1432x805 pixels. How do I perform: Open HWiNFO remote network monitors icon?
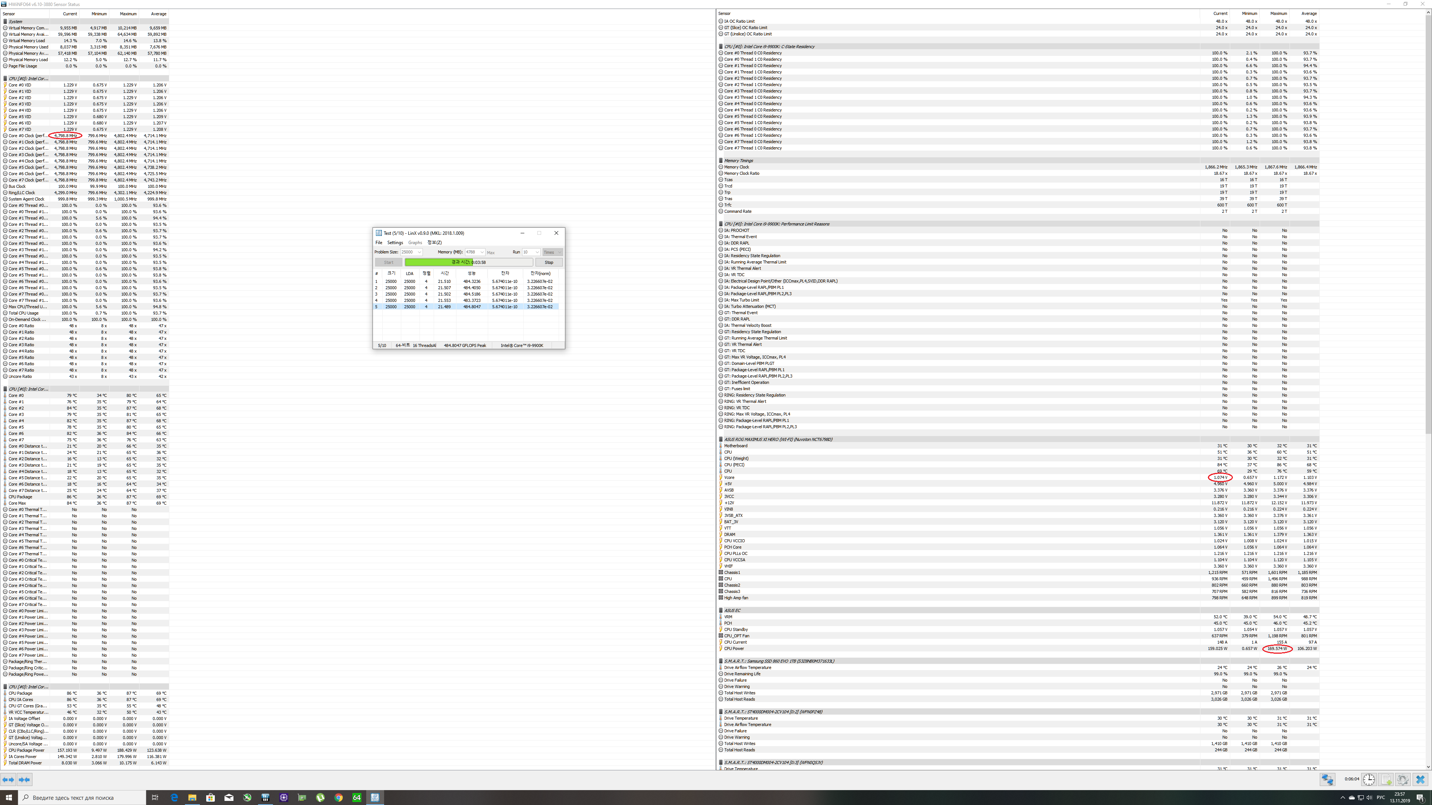1328,779
